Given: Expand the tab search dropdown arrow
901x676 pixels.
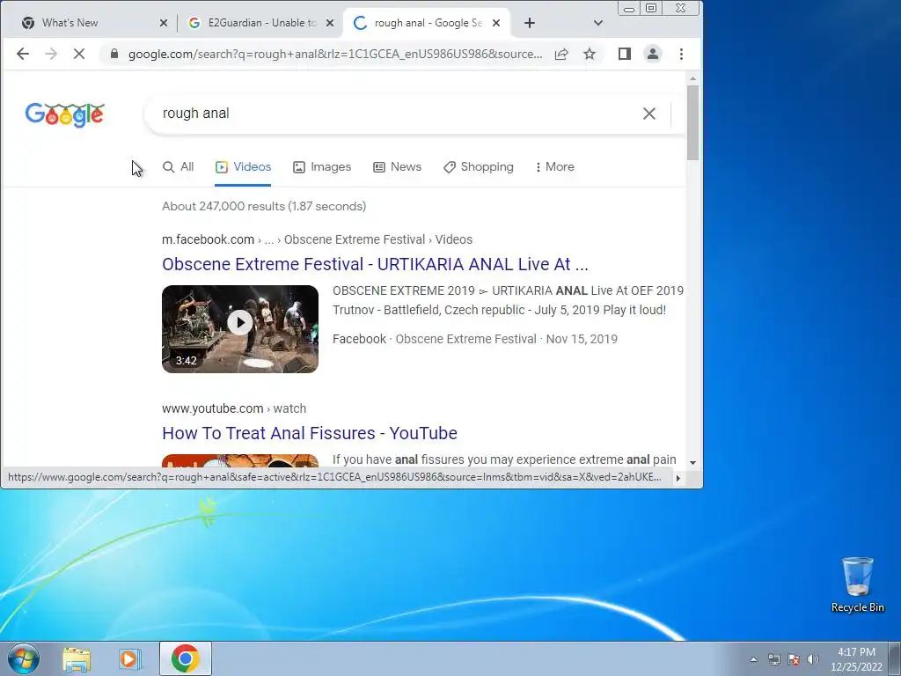Looking at the screenshot, I should coord(598,23).
